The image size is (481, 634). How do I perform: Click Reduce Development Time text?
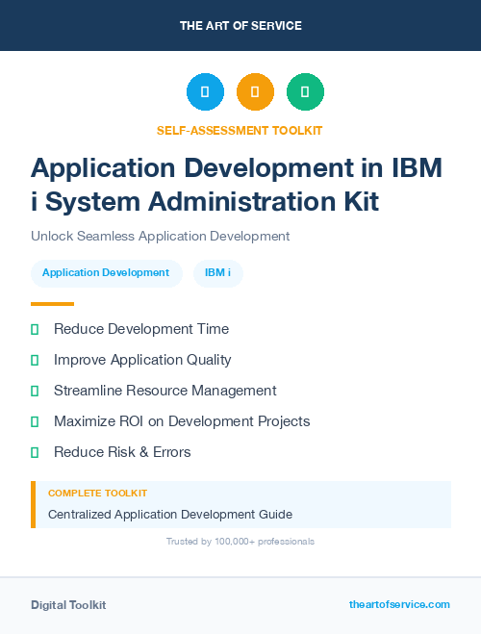coord(141,329)
